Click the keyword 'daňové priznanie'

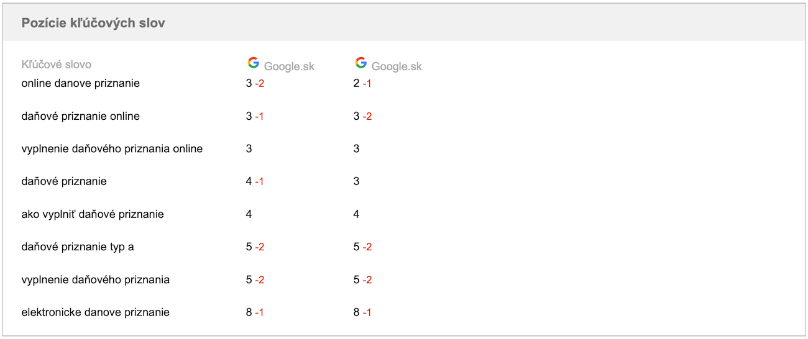point(64,181)
